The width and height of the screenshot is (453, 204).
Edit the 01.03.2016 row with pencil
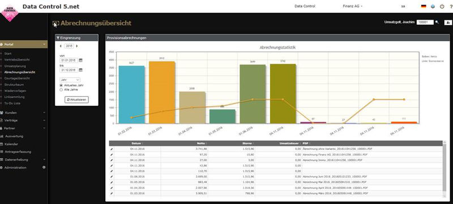coord(112,193)
